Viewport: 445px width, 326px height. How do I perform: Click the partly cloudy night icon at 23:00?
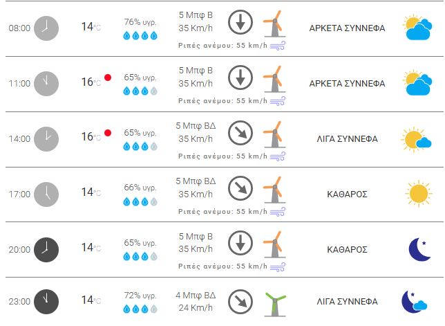[x=416, y=302]
